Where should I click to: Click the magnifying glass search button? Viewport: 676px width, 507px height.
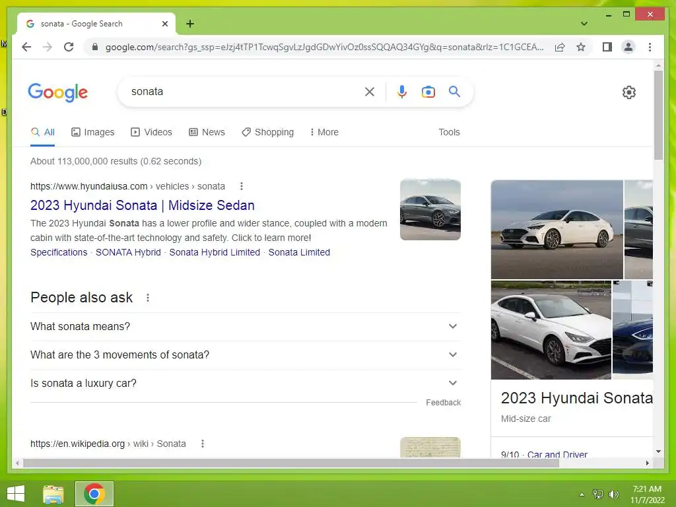454,91
